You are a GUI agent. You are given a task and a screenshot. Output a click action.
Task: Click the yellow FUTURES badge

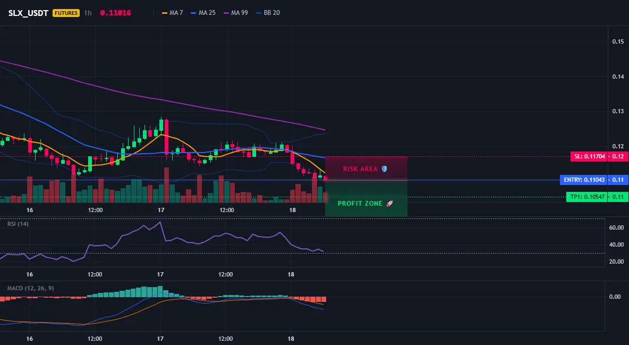(x=66, y=13)
